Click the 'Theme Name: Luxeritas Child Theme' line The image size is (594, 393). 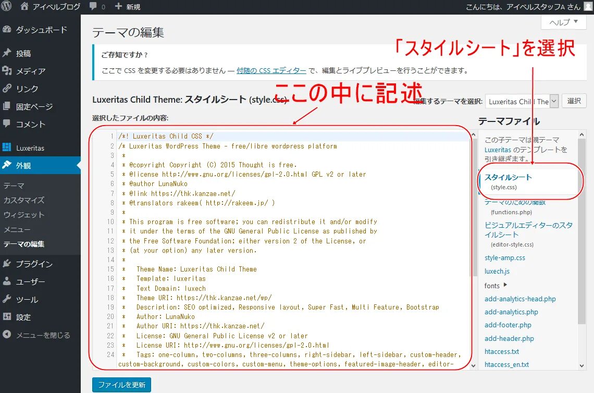196,269
